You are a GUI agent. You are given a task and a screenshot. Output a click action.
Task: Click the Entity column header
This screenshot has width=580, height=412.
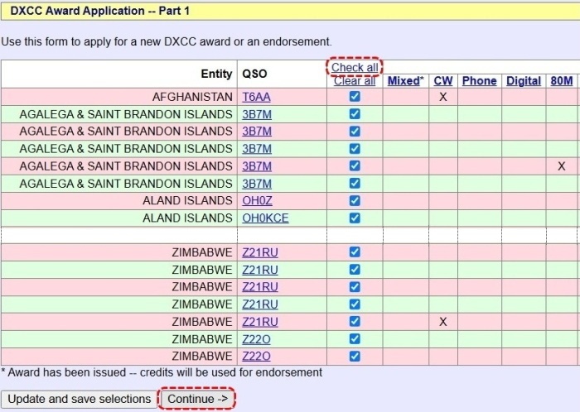point(216,74)
